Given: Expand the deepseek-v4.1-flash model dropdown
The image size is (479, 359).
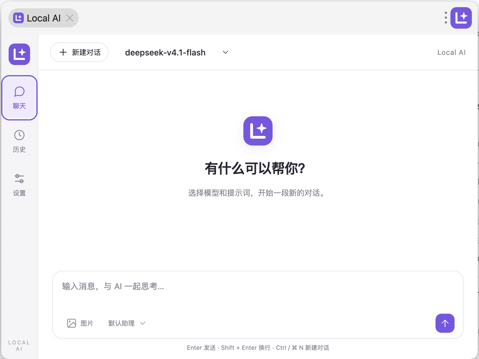Looking at the screenshot, I should click(177, 52).
